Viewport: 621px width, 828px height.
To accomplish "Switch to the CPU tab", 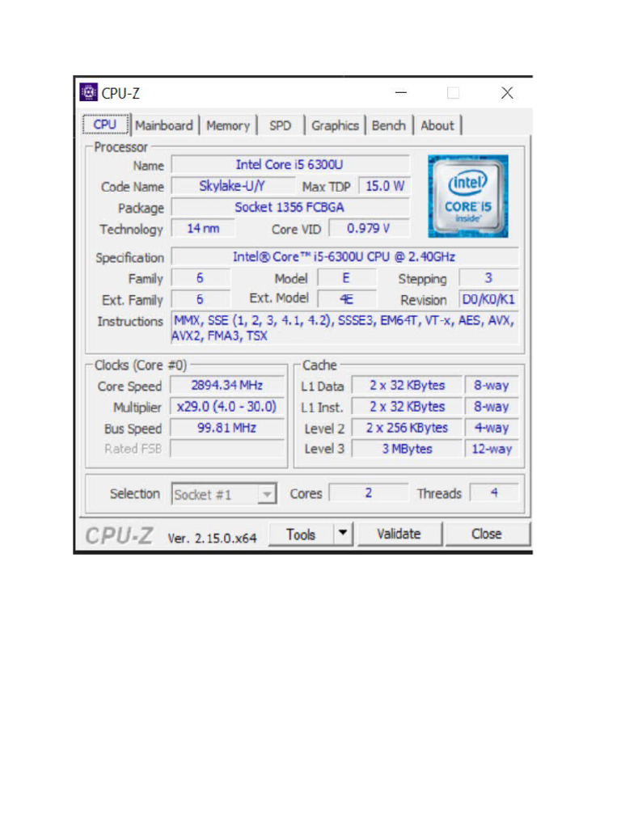I will pyautogui.click(x=106, y=125).
